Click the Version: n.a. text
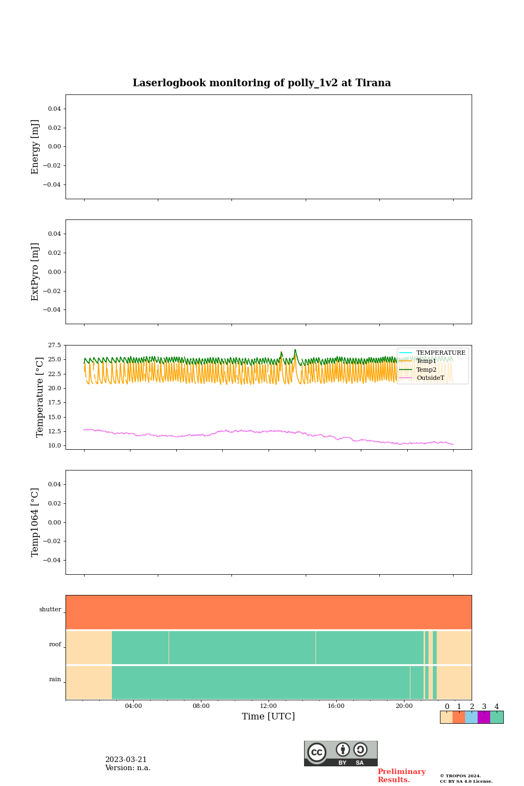This screenshot has width=524, height=786. 128,767
